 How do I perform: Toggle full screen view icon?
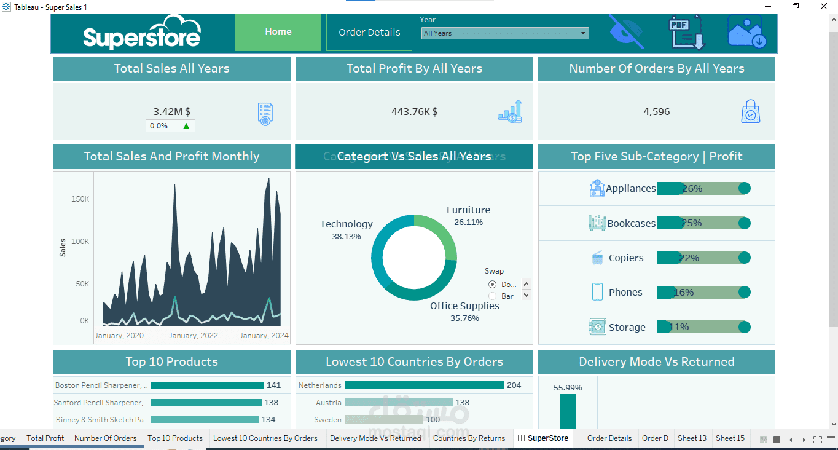pyautogui.click(x=817, y=440)
